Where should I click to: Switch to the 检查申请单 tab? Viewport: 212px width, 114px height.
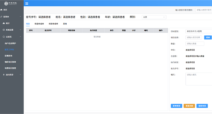click(x=39, y=24)
